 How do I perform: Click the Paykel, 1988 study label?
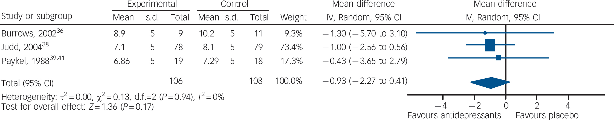(x=25, y=61)
